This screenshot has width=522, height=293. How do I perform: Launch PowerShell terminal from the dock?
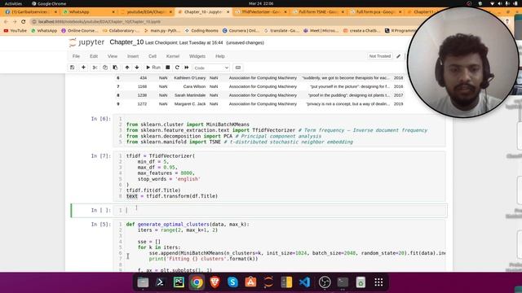[x=161, y=282]
